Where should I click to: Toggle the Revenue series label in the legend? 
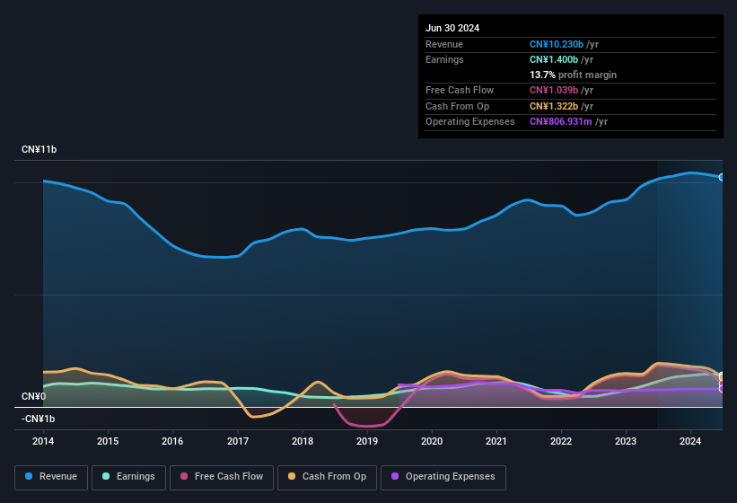coord(57,477)
